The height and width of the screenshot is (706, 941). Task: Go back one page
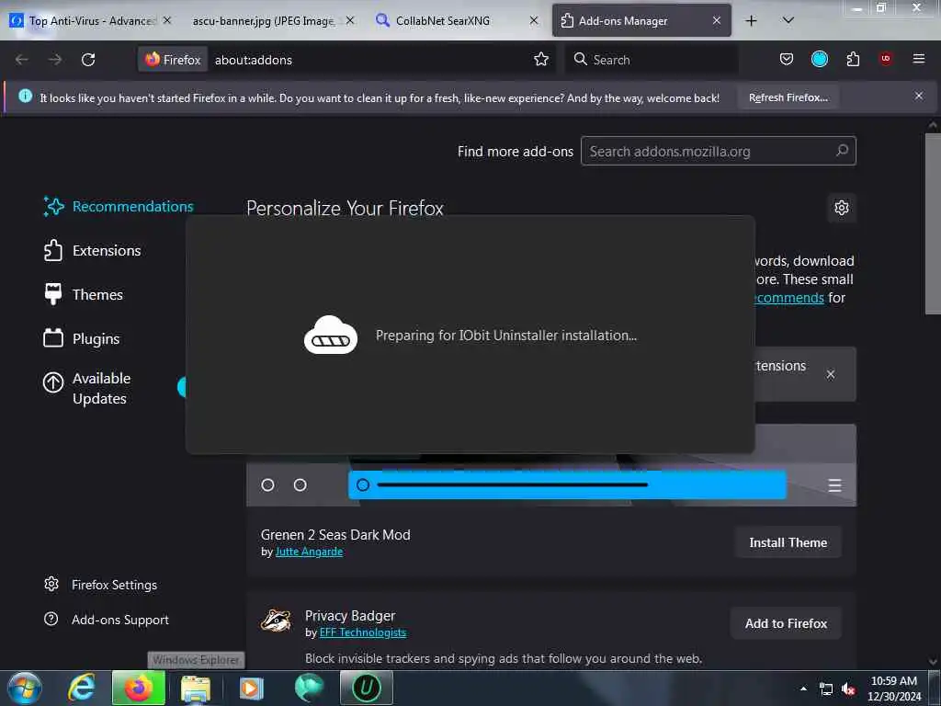click(22, 60)
